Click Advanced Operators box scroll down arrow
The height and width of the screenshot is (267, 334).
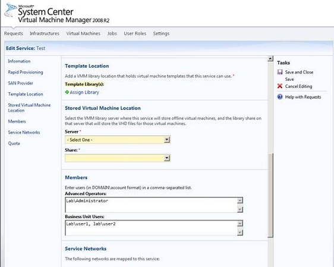click(x=240, y=209)
